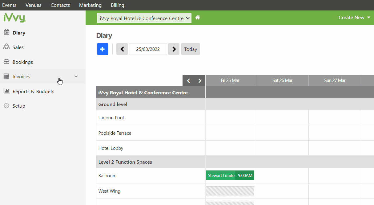Shift calendar columns forward with right chevron

pyautogui.click(x=200, y=81)
